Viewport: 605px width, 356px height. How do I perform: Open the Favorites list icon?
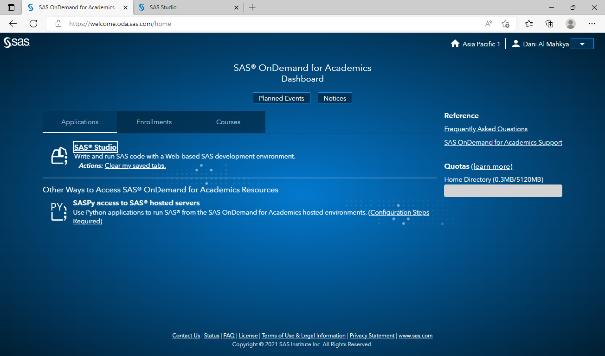click(529, 24)
